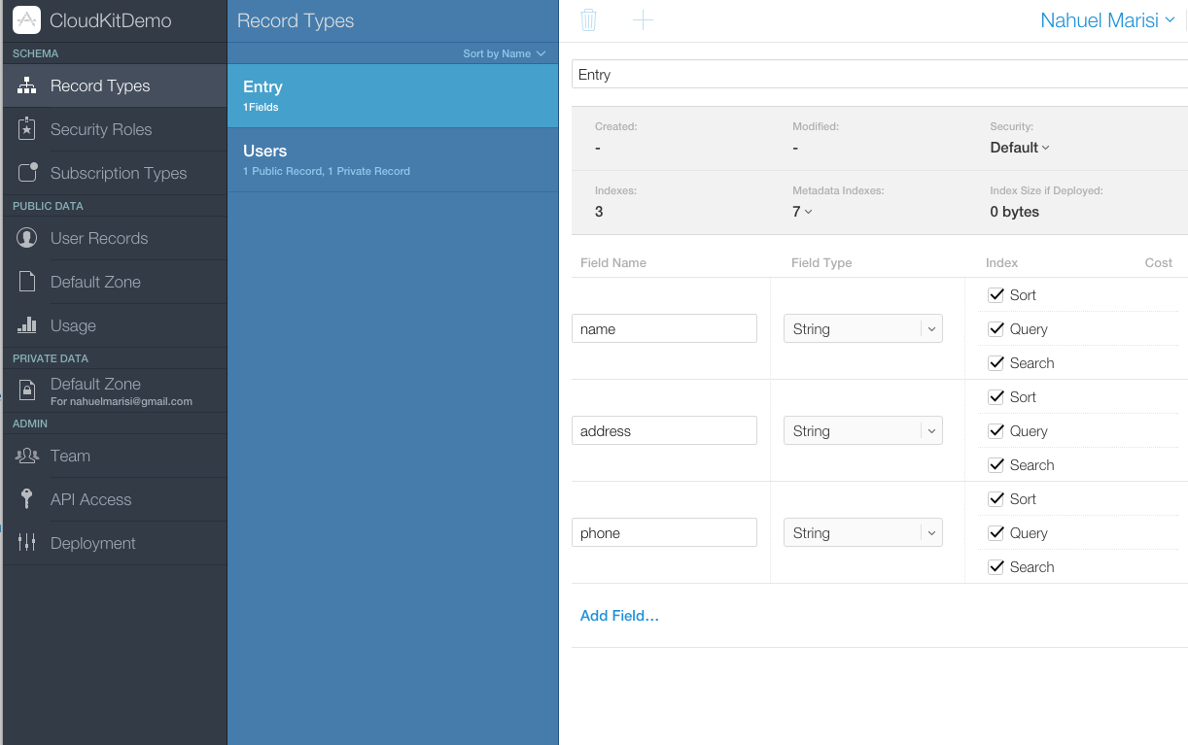Open the Team admin section
The width and height of the screenshot is (1188, 745).
[x=114, y=456]
